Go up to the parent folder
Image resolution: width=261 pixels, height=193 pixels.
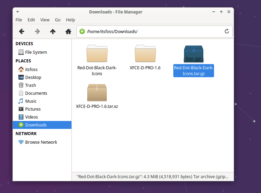point(53,31)
